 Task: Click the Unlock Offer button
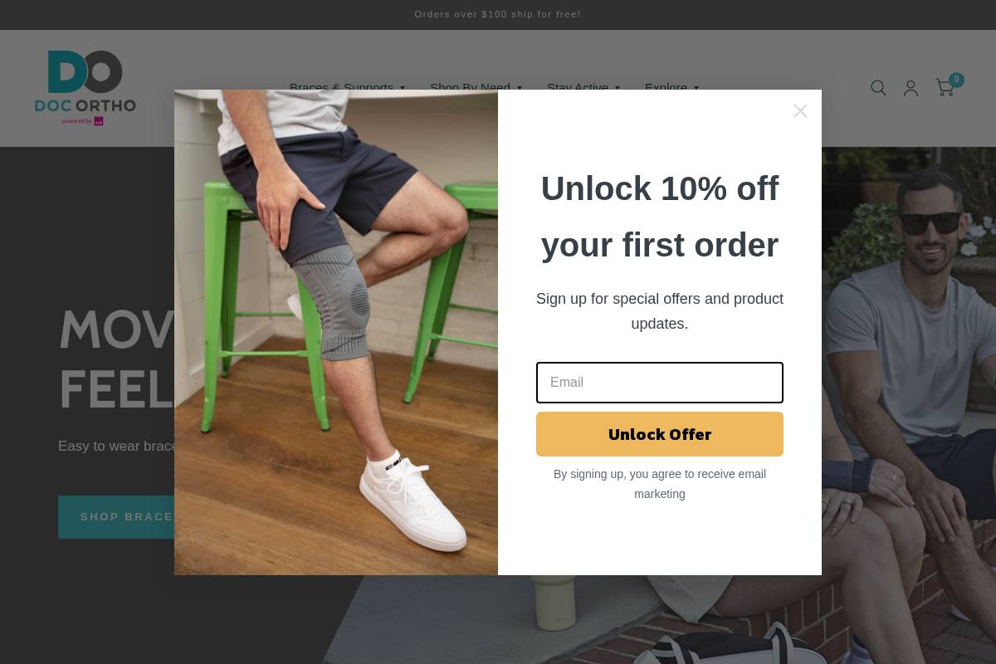click(x=660, y=434)
